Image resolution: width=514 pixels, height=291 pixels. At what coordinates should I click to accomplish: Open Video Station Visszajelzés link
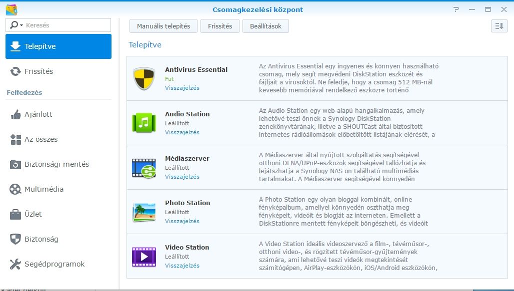(x=182, y=266)
